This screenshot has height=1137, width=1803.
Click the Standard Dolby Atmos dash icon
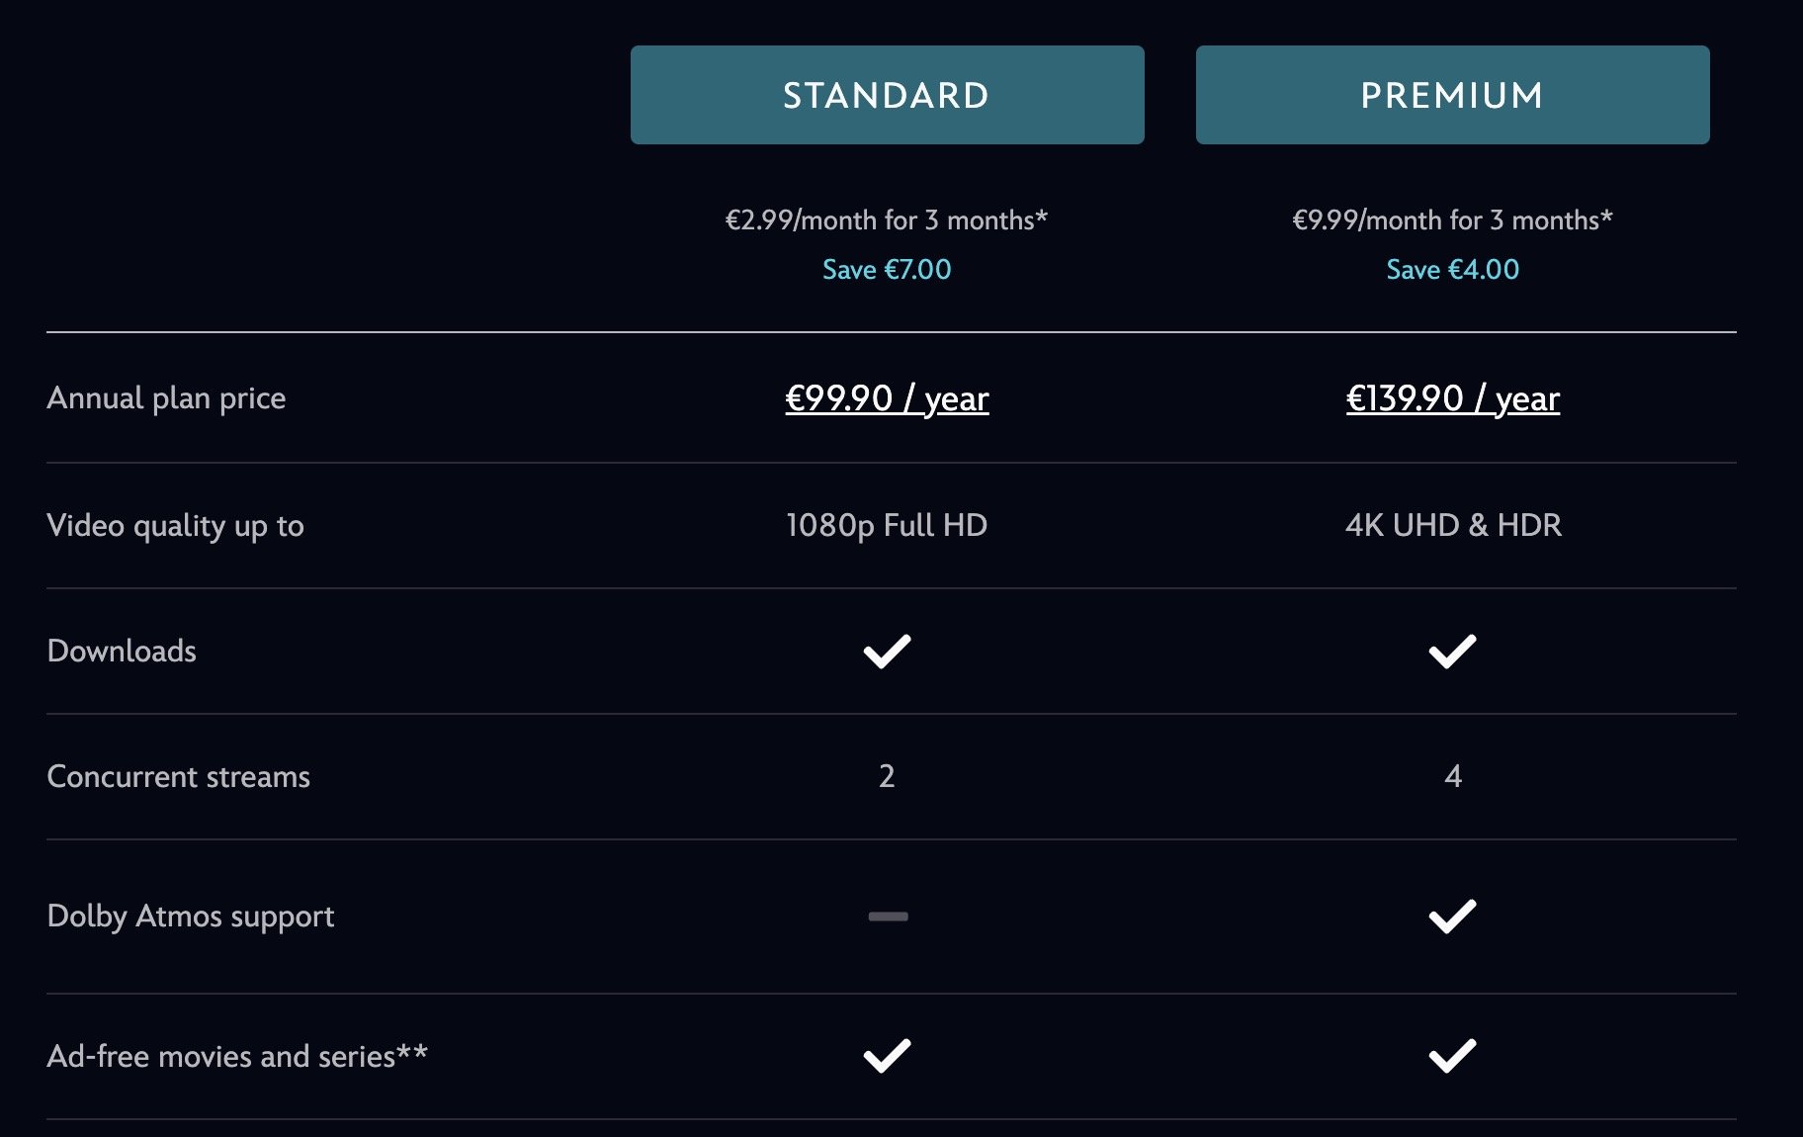888,917
